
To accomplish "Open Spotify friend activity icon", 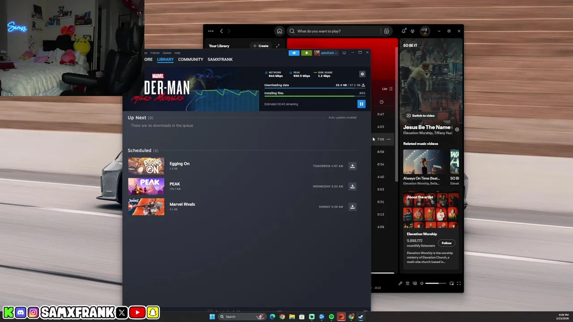I will pyautogui.click(x=412, y=31).
